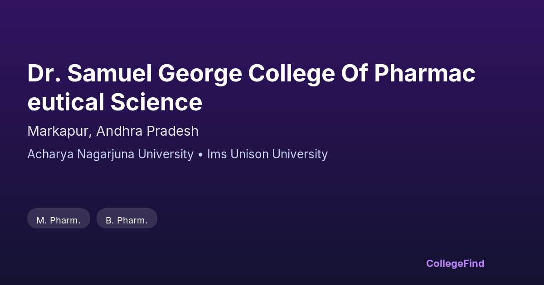Open the CollegeFind brand logo
This screenshot has height=285, width=544.
[455, 263]
